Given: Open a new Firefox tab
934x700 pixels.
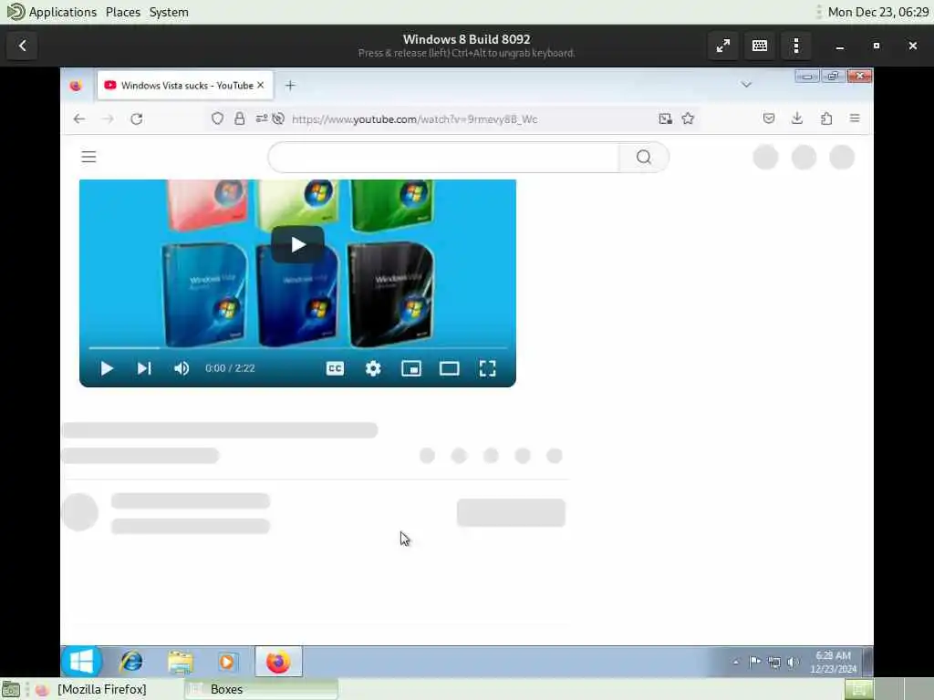Looking at the screenshot, I should (290, 86).
